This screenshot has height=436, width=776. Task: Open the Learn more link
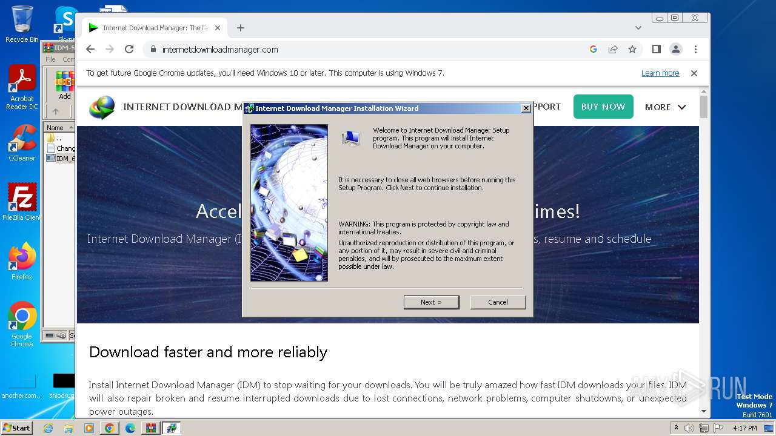coord(660,73)
